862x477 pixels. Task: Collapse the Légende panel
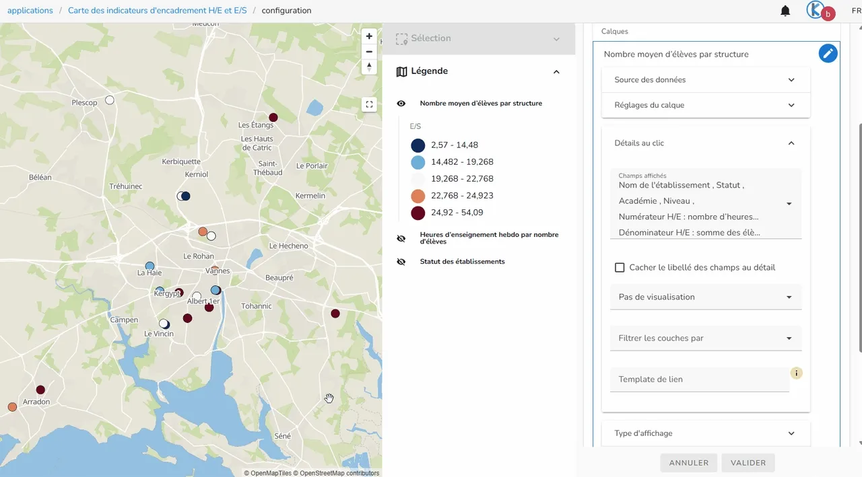[556, 71]
